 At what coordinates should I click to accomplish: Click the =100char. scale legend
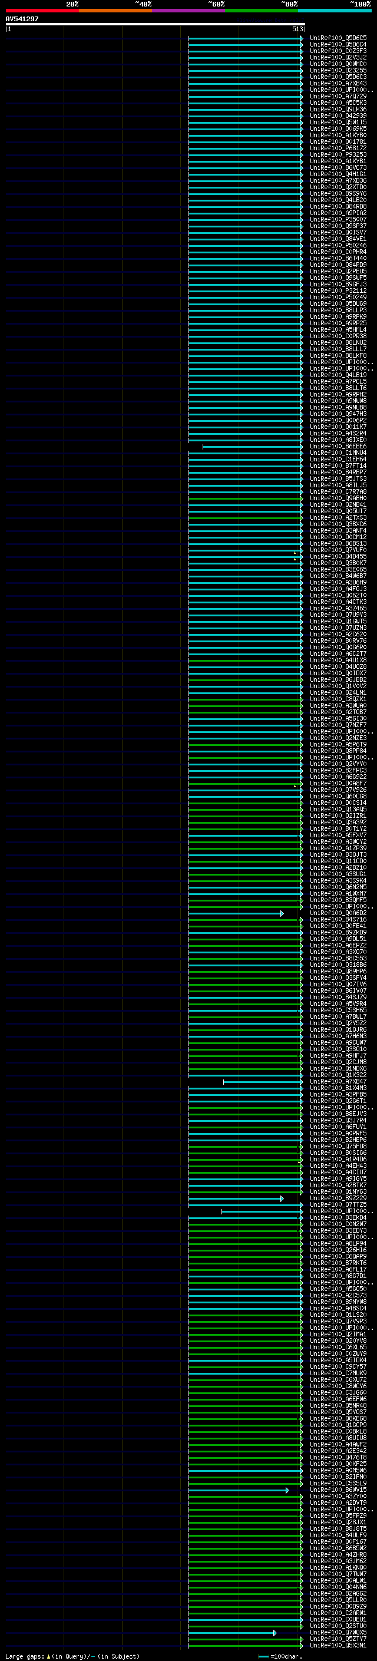pyautogui.click(x=280, y=1656)
